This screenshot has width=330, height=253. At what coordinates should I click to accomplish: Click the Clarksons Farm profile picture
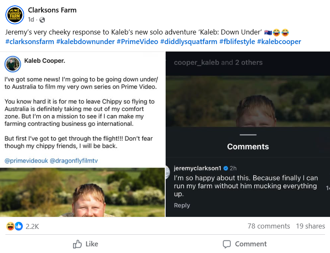coord(15,15)
